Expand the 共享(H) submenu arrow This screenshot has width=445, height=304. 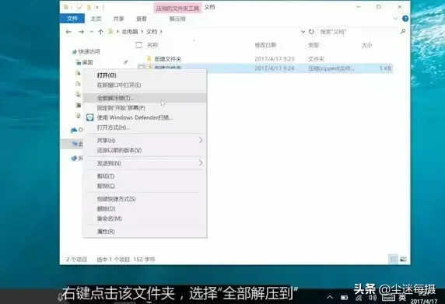tap(201, 140)
